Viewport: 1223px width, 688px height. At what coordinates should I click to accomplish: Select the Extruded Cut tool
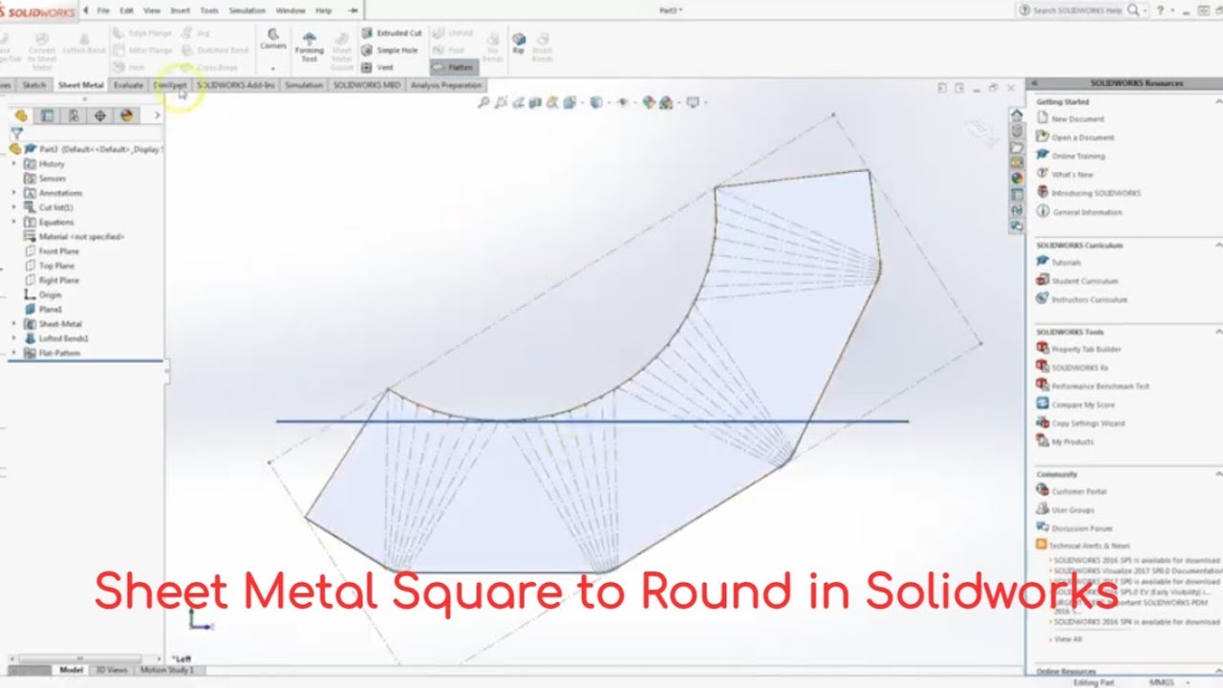coord(392,33)
